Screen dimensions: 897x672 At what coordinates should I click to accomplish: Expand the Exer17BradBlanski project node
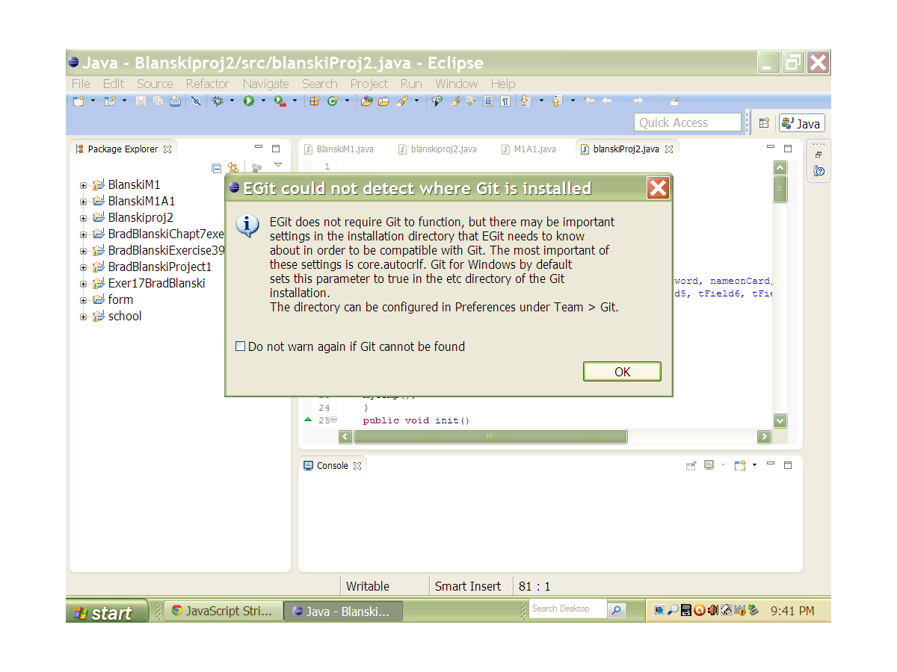point(84,284)
